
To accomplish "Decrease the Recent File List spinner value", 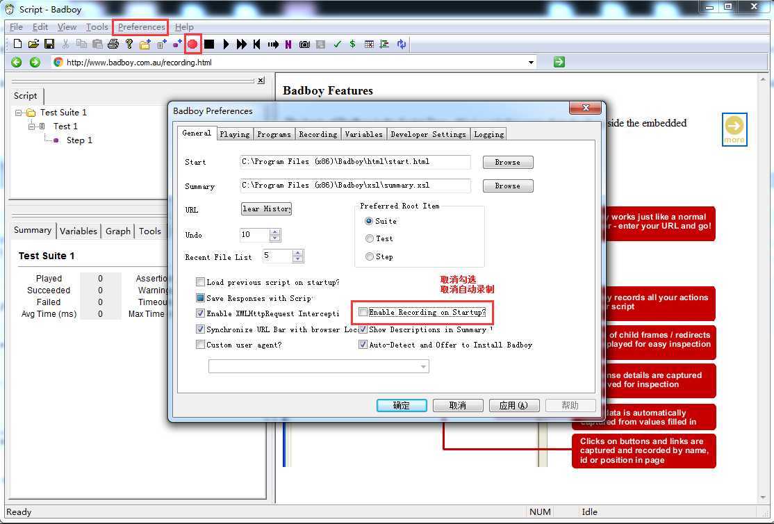I will (297, 259).
